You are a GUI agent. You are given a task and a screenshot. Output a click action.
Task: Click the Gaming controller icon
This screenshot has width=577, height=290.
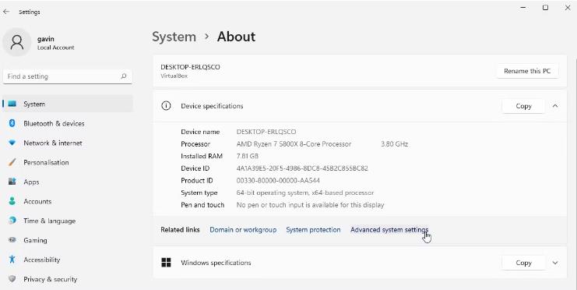(12, 240)
